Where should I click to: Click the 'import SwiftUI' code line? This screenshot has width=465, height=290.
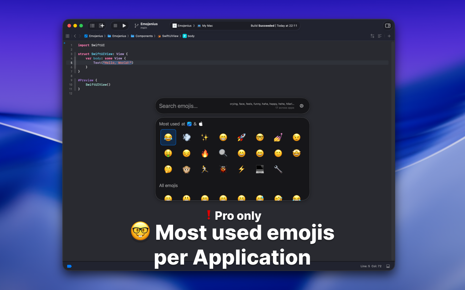pyautogui.click(x=91, y=45)
